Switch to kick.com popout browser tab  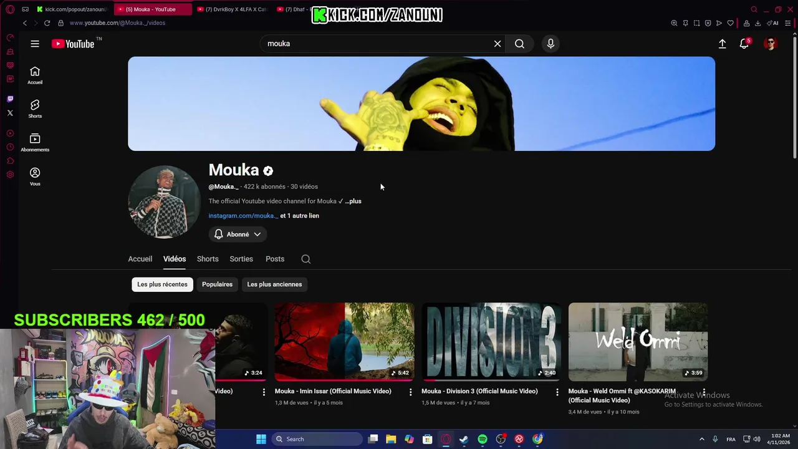coord(74,9)
